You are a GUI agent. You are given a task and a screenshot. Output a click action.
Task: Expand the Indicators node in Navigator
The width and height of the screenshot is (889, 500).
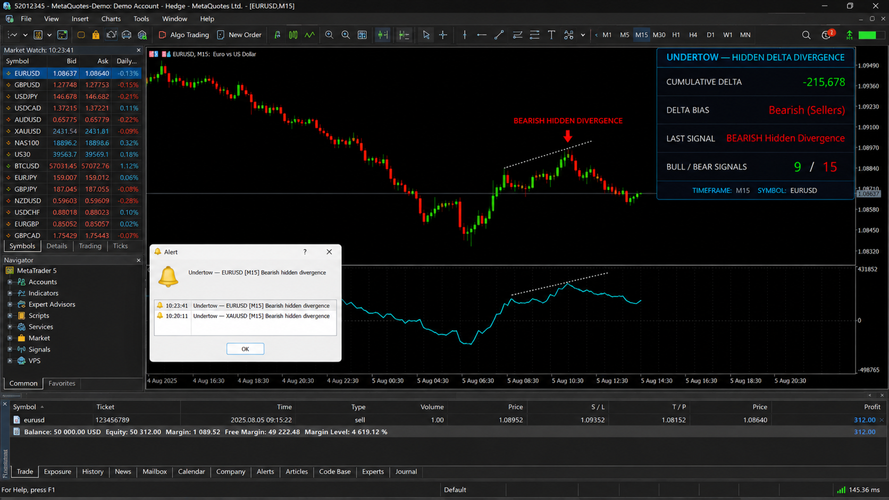pyautogui.click(x=10, y=293)
